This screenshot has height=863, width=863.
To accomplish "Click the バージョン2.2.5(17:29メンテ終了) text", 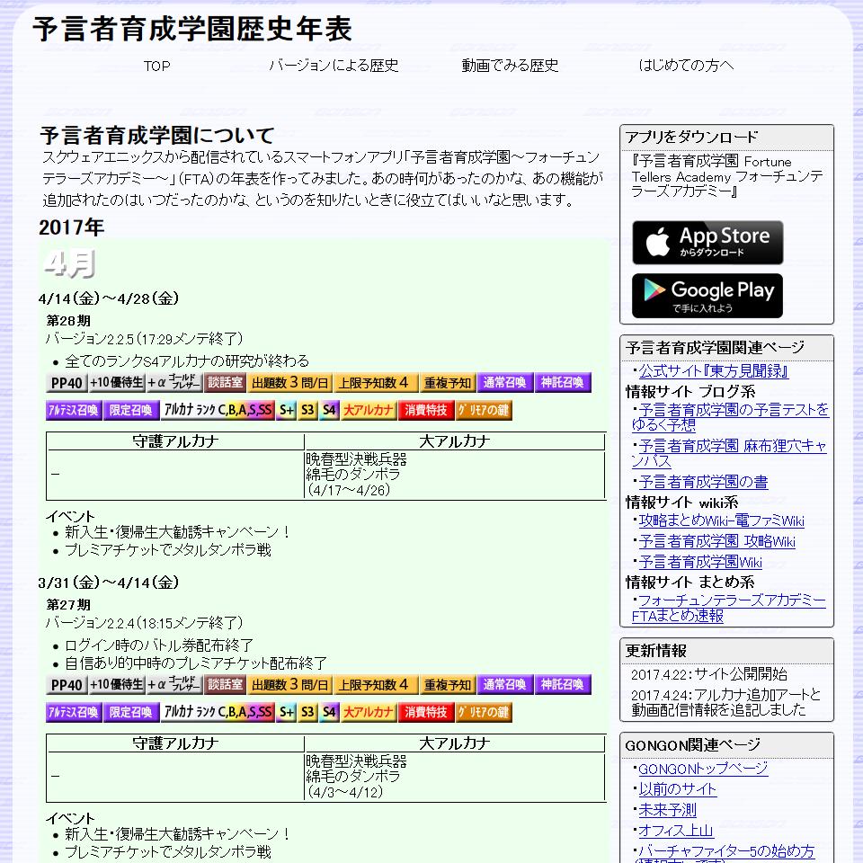I will pyautogui.click(x=144, y=339).
